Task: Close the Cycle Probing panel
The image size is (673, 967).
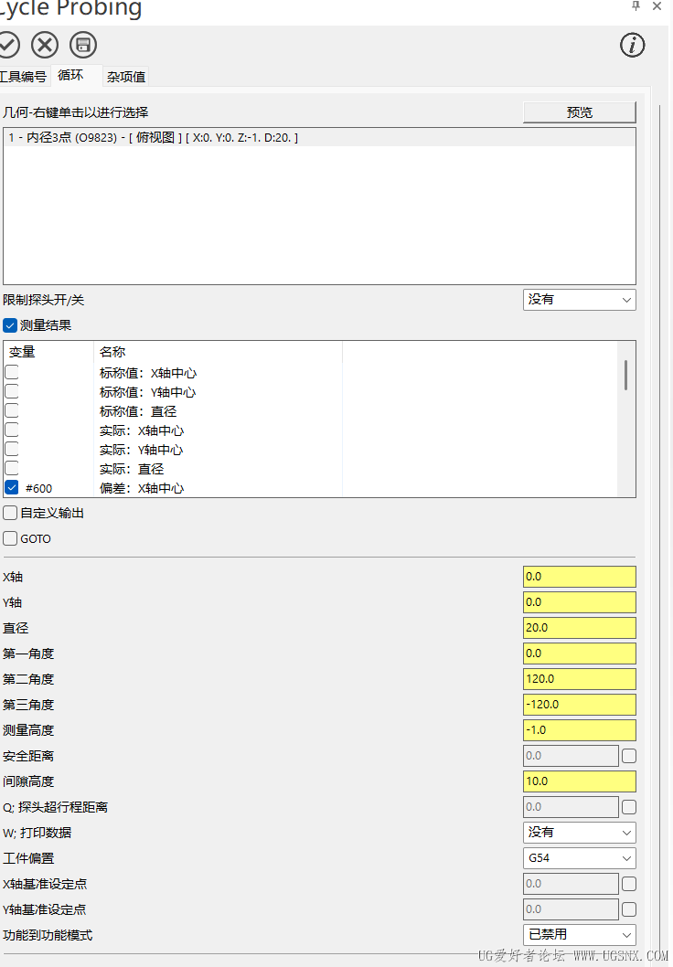Action: point(657,6)
